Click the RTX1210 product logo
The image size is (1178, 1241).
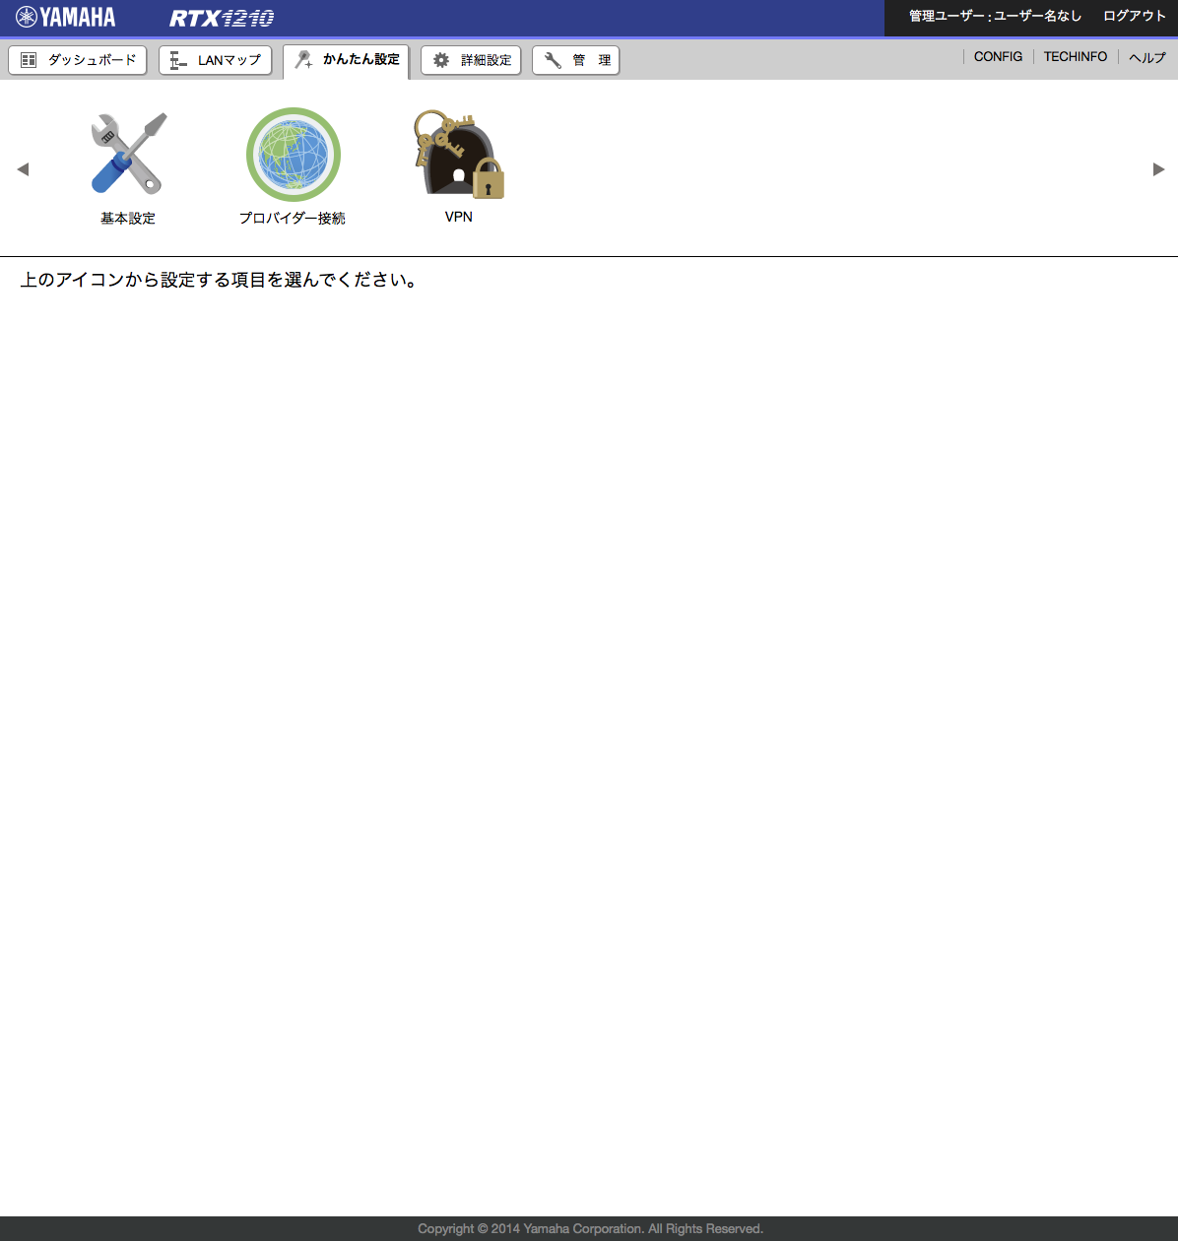tap(222, 18)
